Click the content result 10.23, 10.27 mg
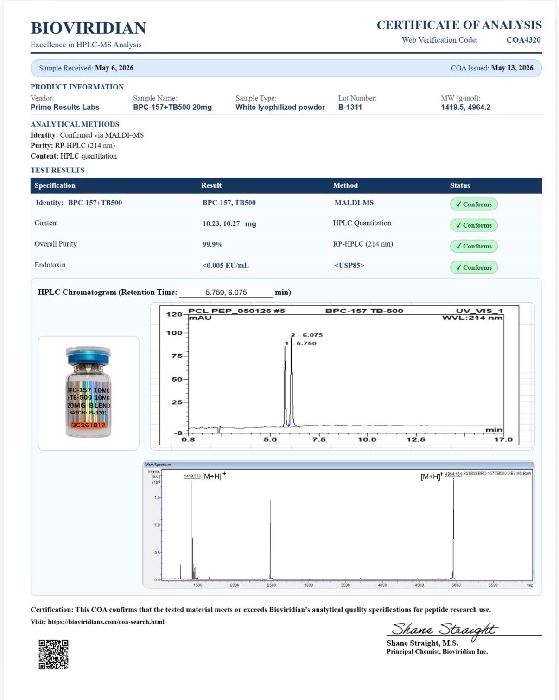This screenshot has height=700, width=559. click(229, 223)
